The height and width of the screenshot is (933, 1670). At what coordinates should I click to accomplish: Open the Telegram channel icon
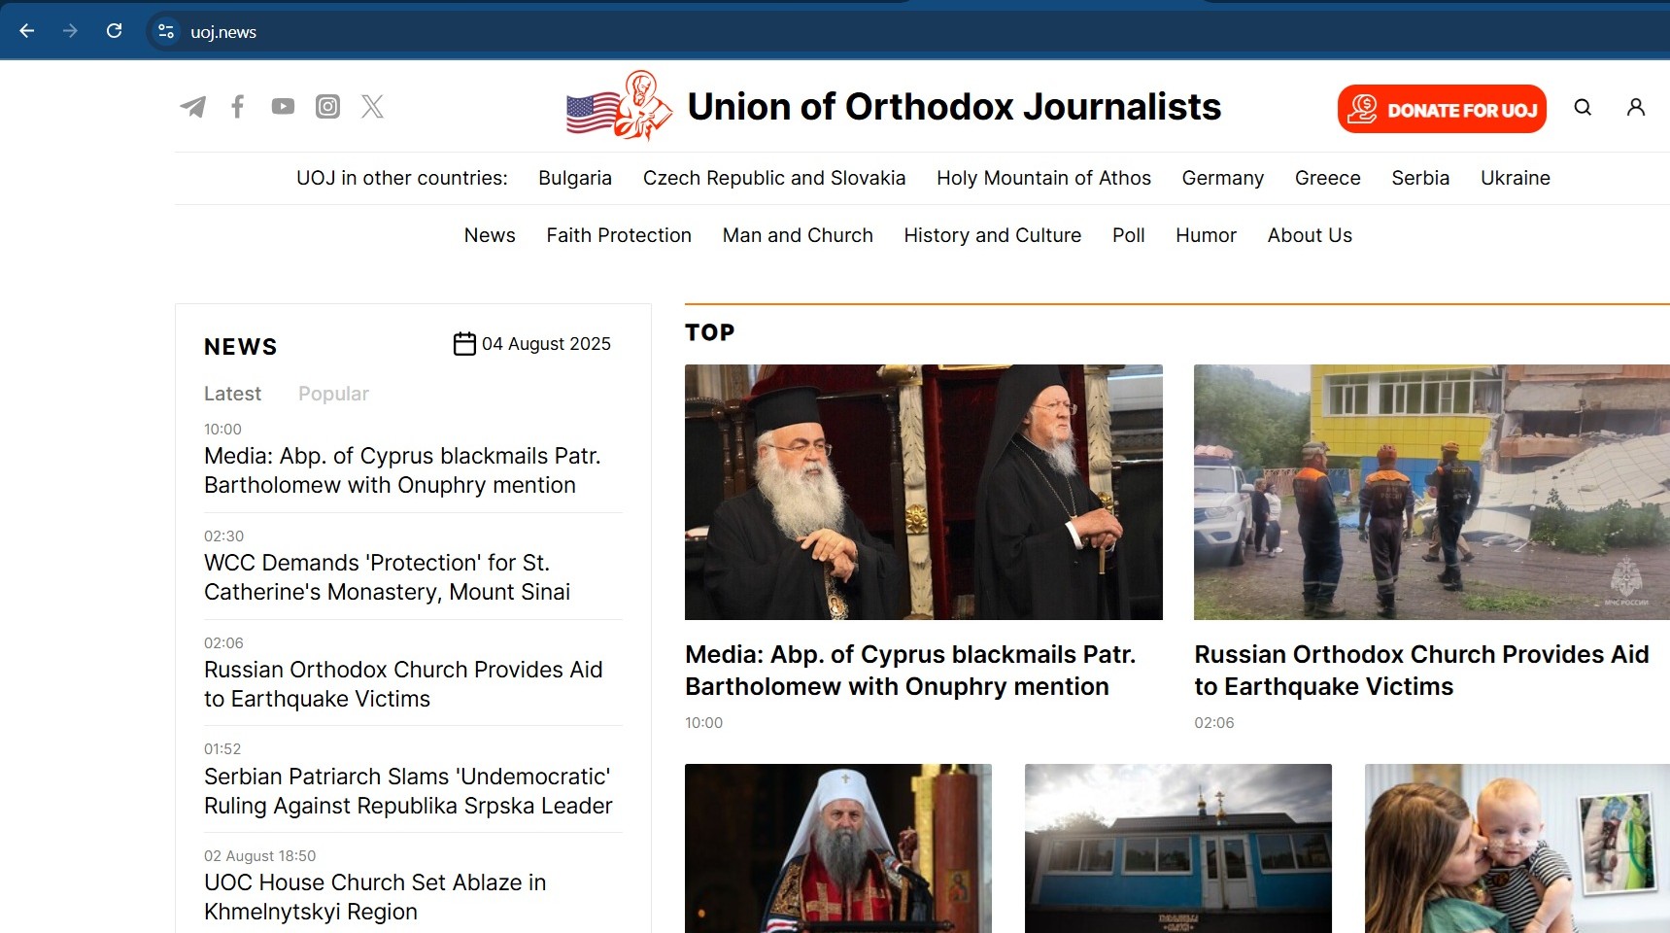[192, 106]
